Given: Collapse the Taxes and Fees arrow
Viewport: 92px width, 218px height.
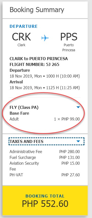Looking at the screenshot, I should click(x=78, y=141).
